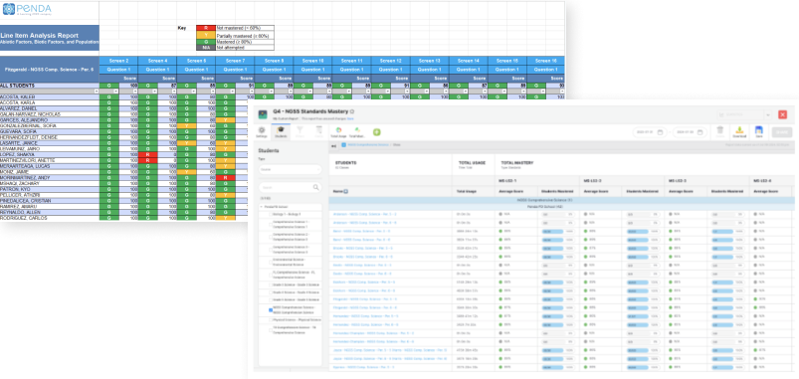The height and width of the screenshot is (379, 799).
Task: Click the red R key swatch Not mastered
Action: point(206,28)
